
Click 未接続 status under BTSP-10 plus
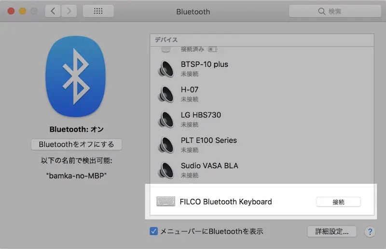(x=190, y=74)
